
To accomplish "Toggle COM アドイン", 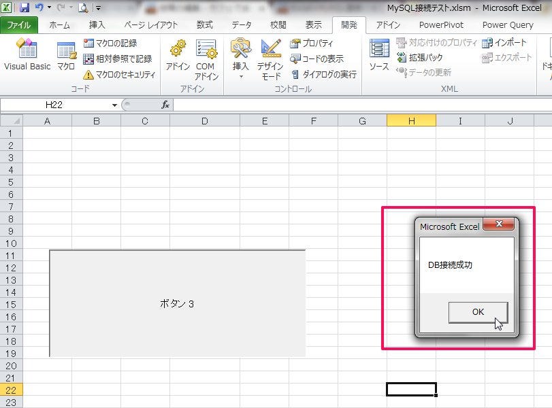I will [x=206, y=58].
